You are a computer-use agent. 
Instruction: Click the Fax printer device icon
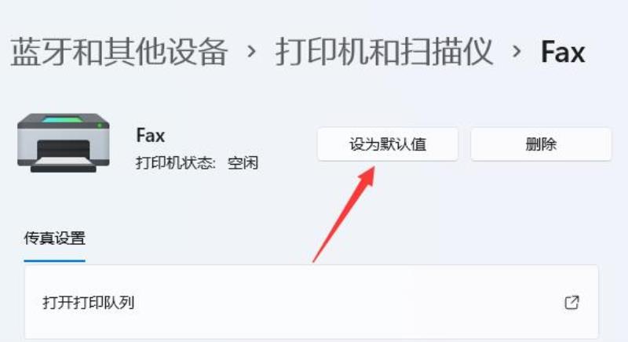click(x=64, y=143)
